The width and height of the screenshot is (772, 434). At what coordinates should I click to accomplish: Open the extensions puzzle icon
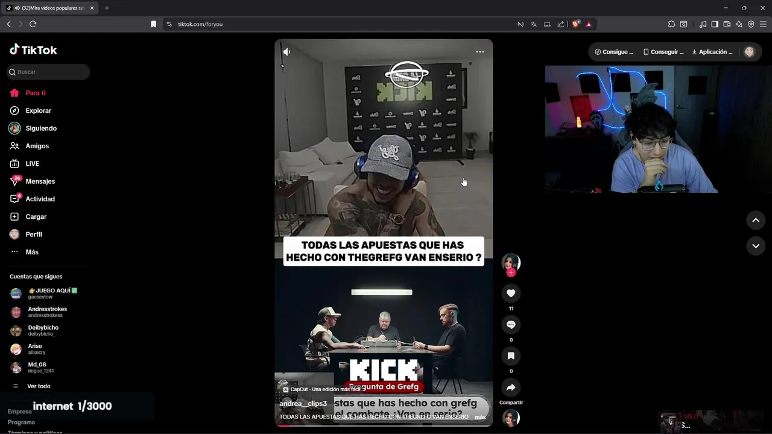point(671,24)
